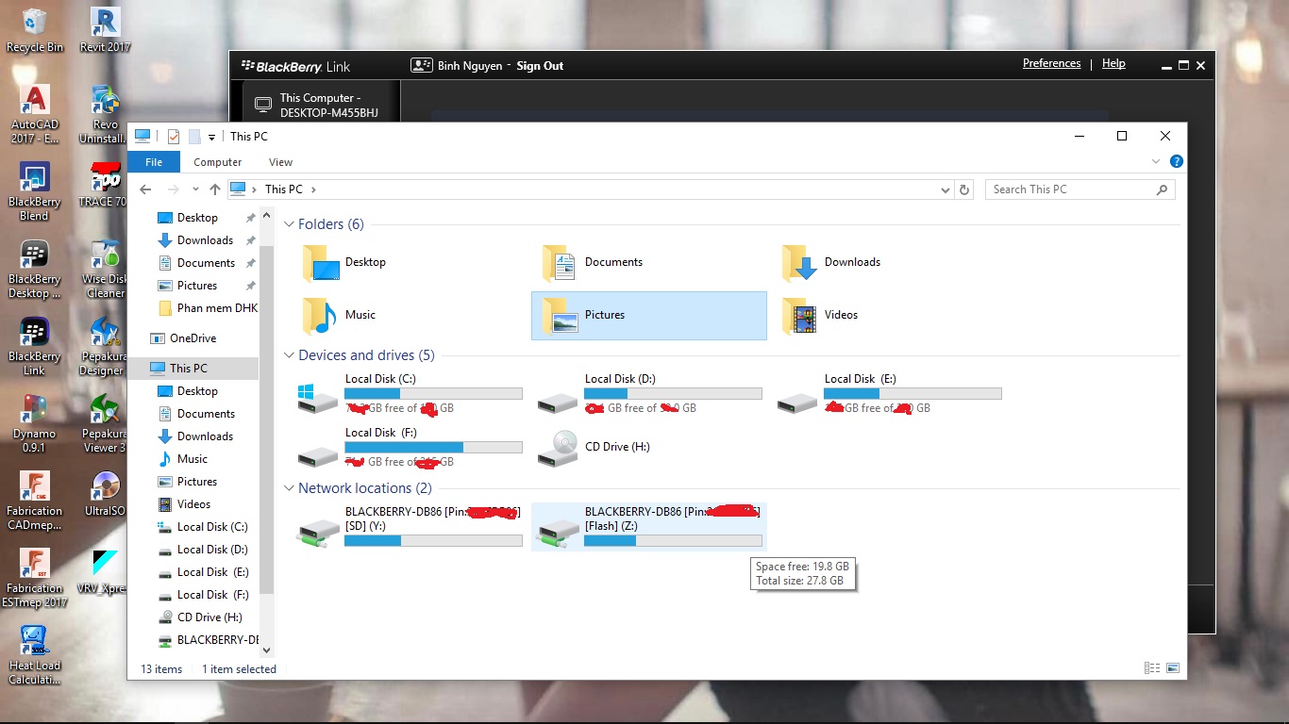Launch Revit 2017 from the desktop
This screenshot has height=724, width=1289.
[x=106, y=30]
